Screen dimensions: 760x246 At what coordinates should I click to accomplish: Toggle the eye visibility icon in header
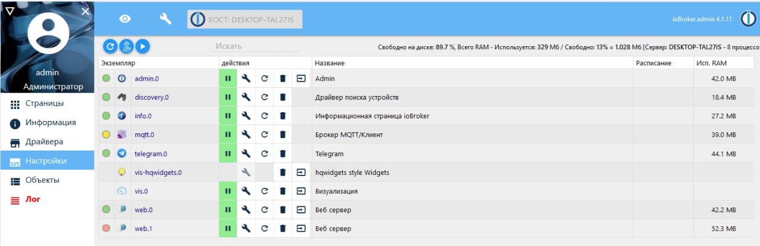coord(125,19)
